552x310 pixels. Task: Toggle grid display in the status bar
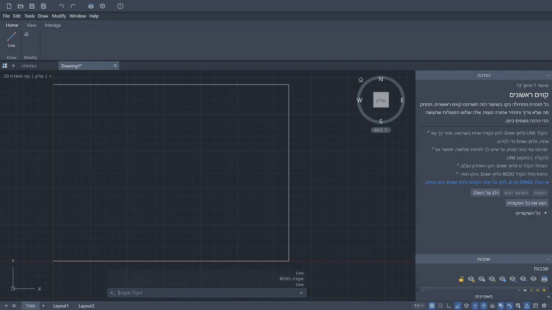point(432,305)
